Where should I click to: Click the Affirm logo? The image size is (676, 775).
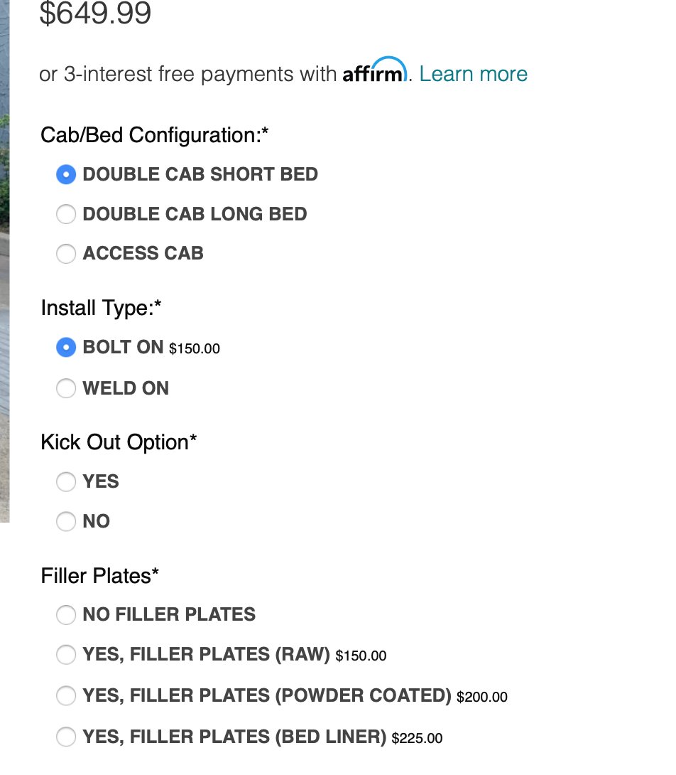[376, 70]
